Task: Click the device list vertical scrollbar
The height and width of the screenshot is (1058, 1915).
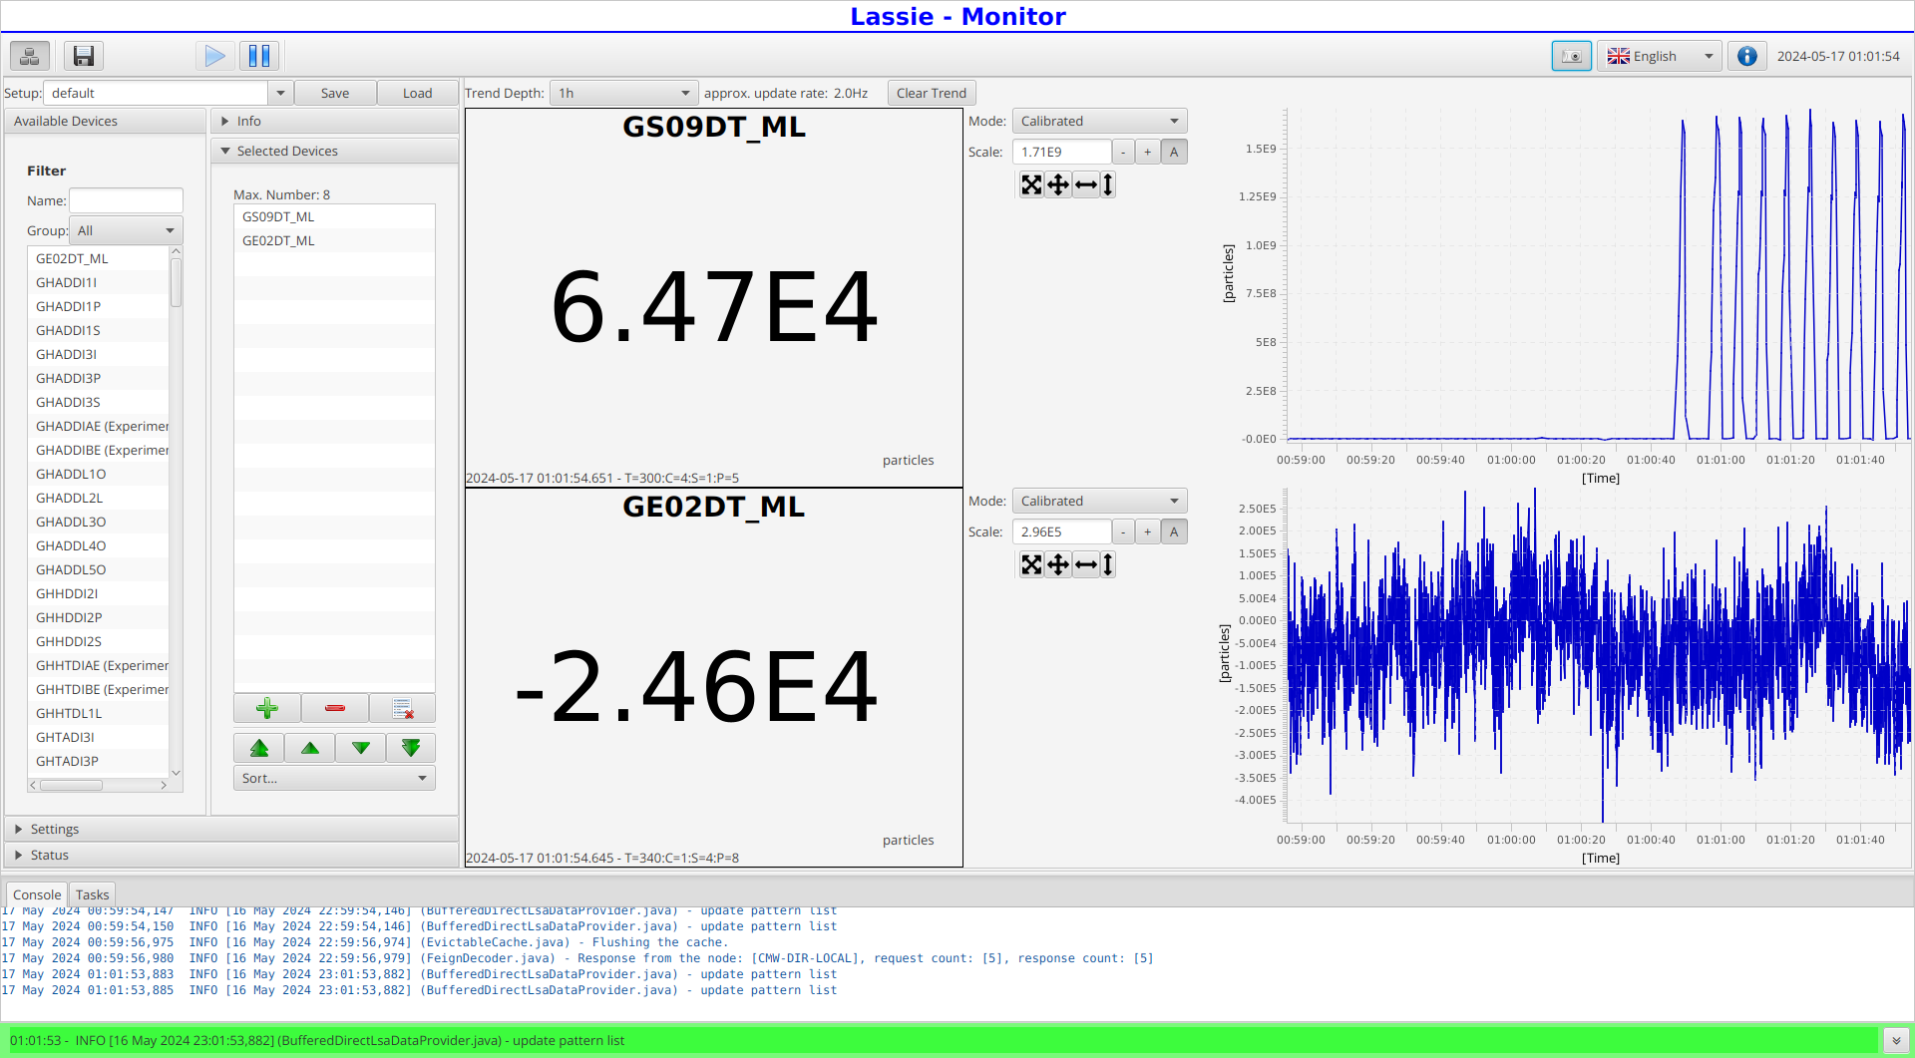Action: [x=176, y=513]
